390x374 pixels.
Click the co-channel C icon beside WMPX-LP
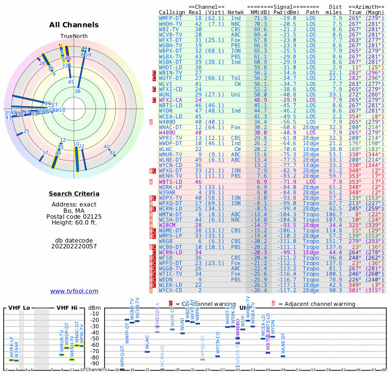[154, 236]
